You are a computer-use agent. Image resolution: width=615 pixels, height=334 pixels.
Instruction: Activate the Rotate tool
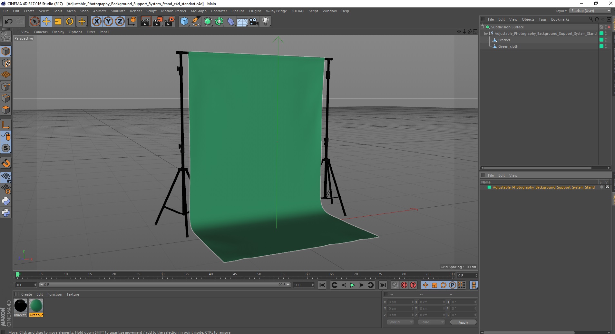[70, 22]
